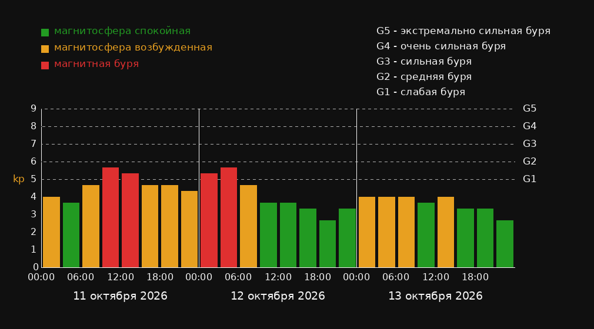Click the '13 октября 2026' date label
The height and width of the screenshot is (329, 594).
click(x=435, y=296)
